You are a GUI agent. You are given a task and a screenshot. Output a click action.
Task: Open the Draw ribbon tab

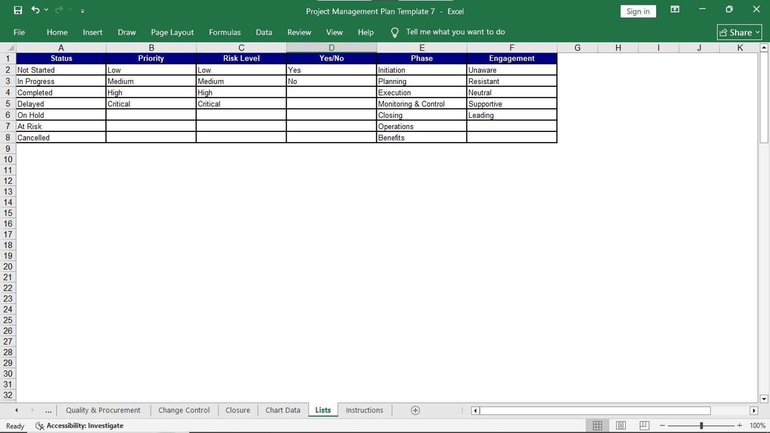(x=127, y=32)
